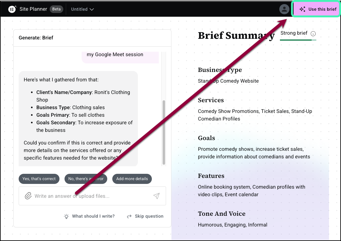Click the Strong brief strength bar

pos(298,40)
